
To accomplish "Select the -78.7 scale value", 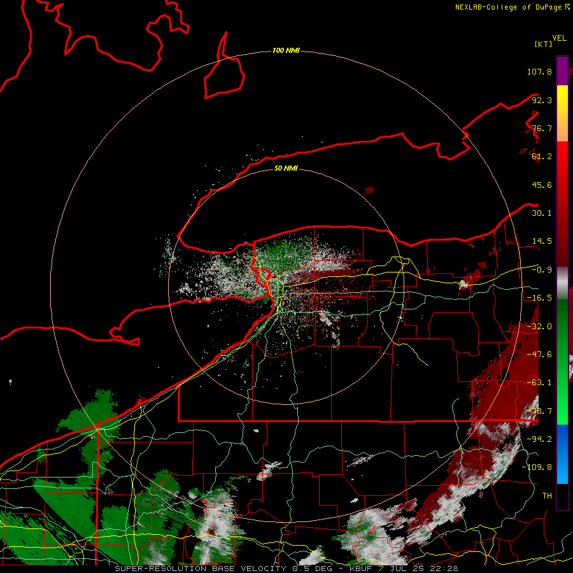I will (x=539, y=411).
